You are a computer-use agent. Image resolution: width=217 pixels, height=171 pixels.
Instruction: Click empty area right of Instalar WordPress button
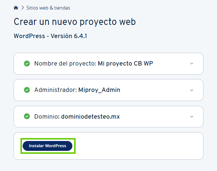click(x=138, y=146)
